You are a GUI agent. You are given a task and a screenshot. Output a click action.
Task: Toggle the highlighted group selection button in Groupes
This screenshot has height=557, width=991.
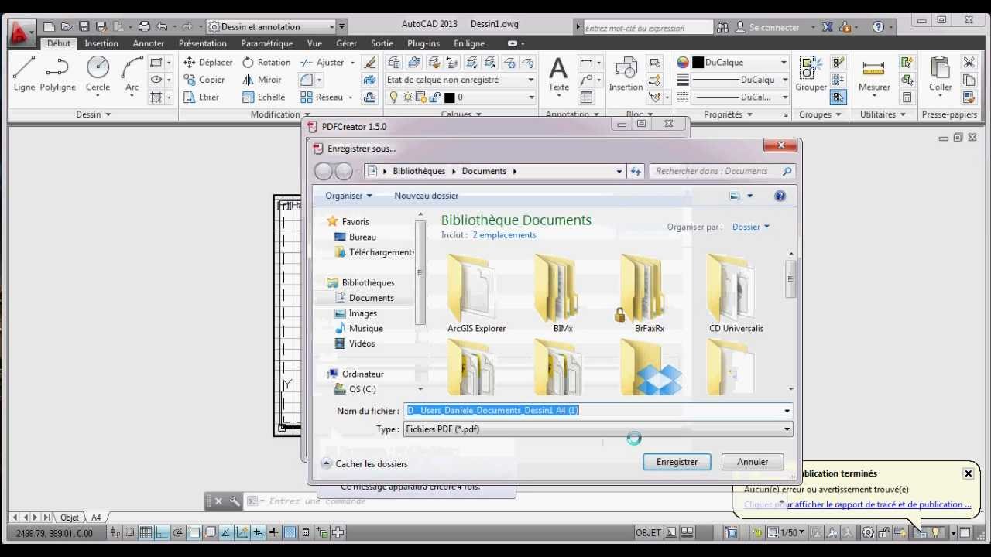[x=838, y=97]
